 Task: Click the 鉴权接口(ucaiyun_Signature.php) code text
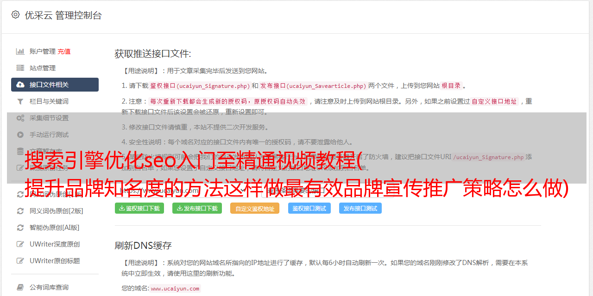pyautogui.click(x=200, y=86)
